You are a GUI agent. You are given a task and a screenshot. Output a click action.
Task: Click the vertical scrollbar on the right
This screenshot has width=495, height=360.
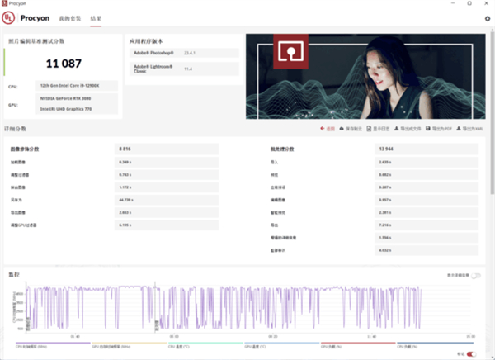click(x=492, y=165)
